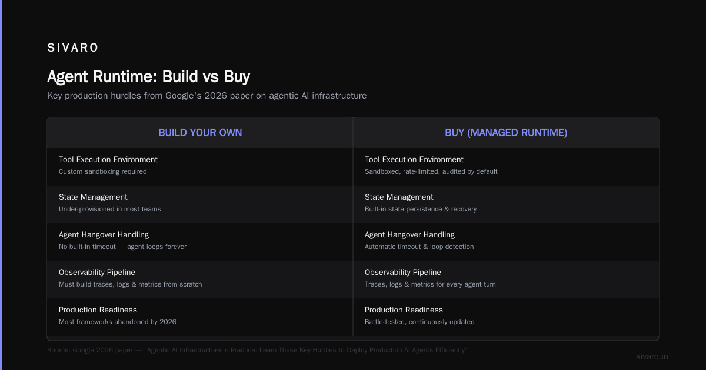
Task: Click Battle-tested, continuously updated text
Action: click(419, 322)
